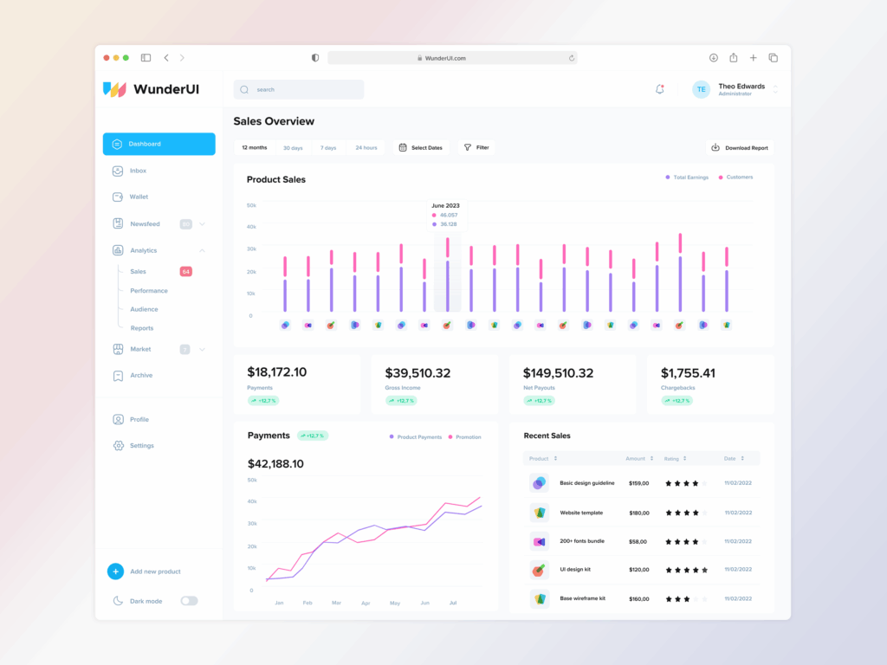Click the notification bell icon
The height and width of the screenshot is (665, 887).
tap(659, 89)
